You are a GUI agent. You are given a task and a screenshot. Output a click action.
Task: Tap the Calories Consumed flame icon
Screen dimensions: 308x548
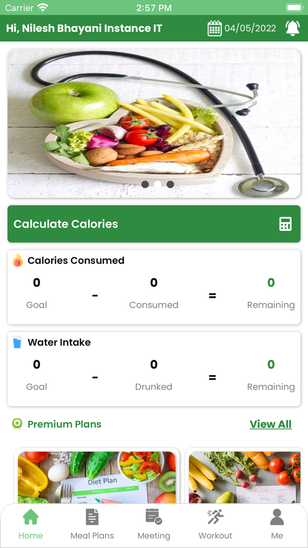coord(17,260)
